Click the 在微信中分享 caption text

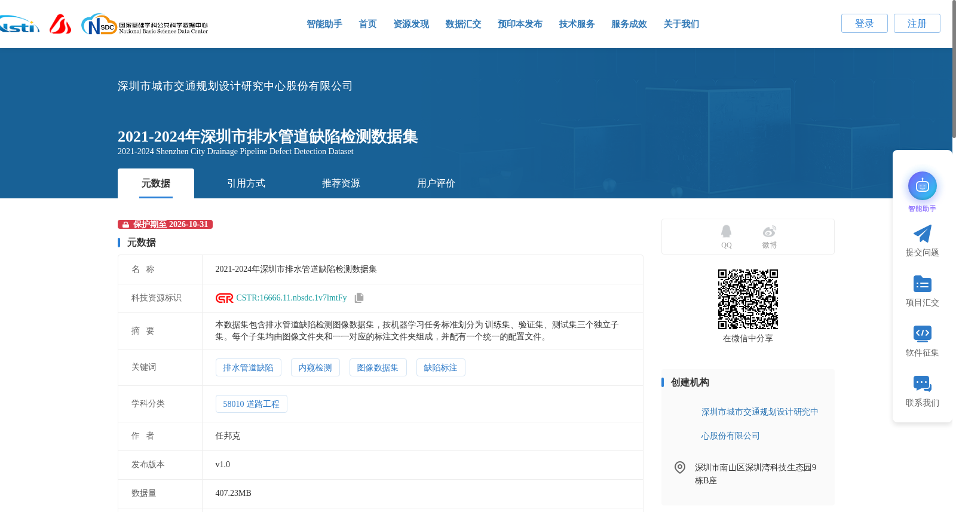click(x=747, y=339)
